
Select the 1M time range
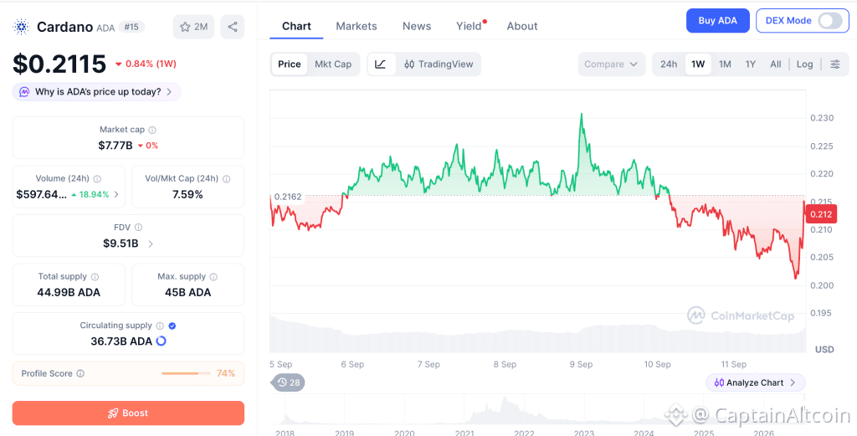[725, 64]
